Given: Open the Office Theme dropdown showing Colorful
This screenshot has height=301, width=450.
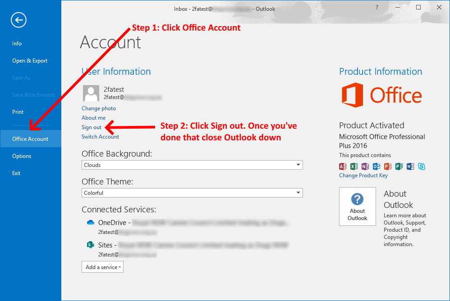Looking at the screenshot, I should click(192, 193).
